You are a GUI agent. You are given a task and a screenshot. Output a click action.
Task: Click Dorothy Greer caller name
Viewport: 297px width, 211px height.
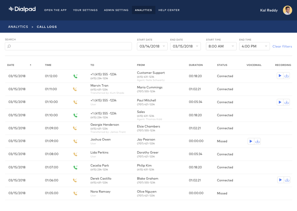148,152
